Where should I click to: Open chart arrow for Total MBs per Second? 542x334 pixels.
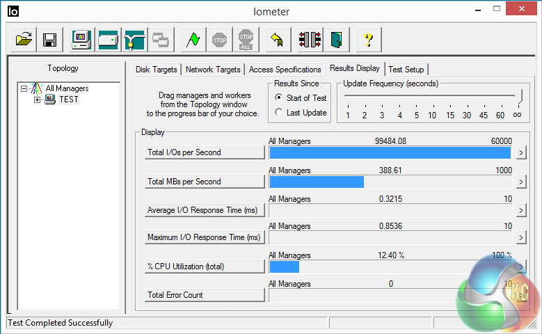click(x=521, y=182)
